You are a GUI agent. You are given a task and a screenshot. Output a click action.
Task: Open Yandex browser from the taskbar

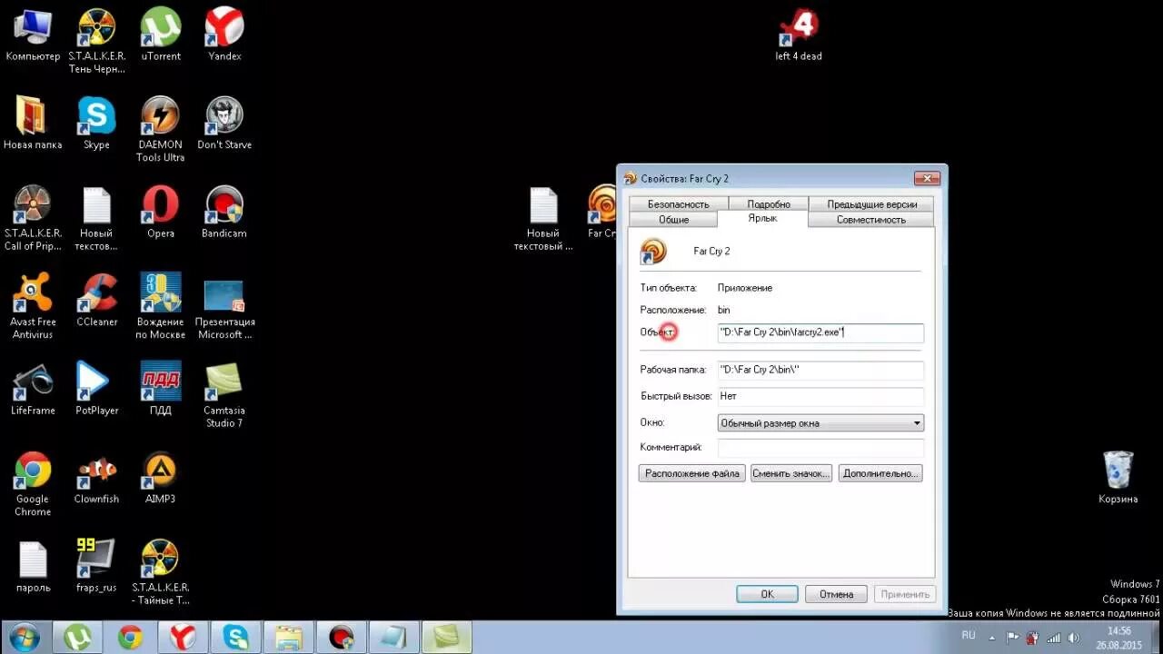pyautogui.click(x=183, y=638)
